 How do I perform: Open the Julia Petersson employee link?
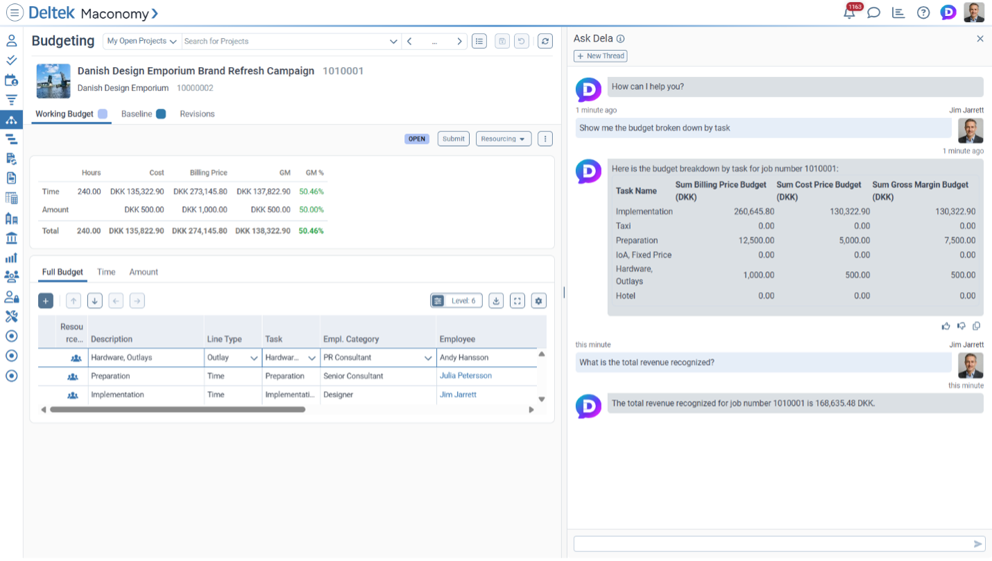465,376
